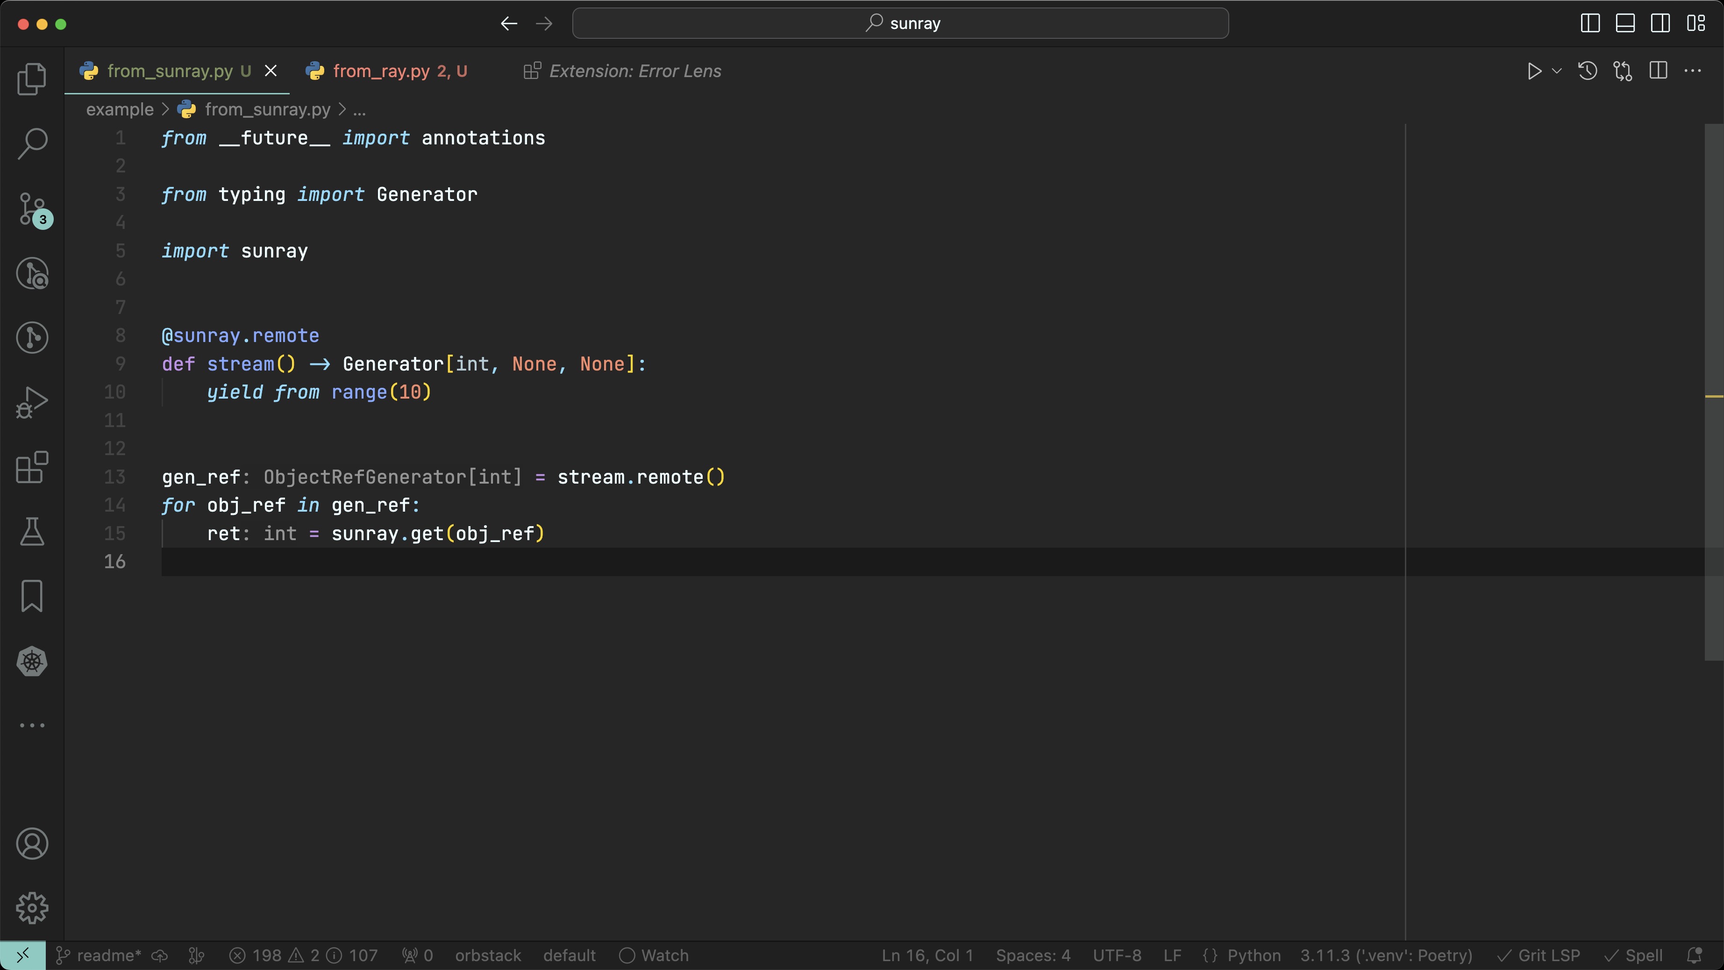Toggle the secondary side bar layout button
The height and width of the screenshot is (970, 1724).
(x=1660, y=23)
